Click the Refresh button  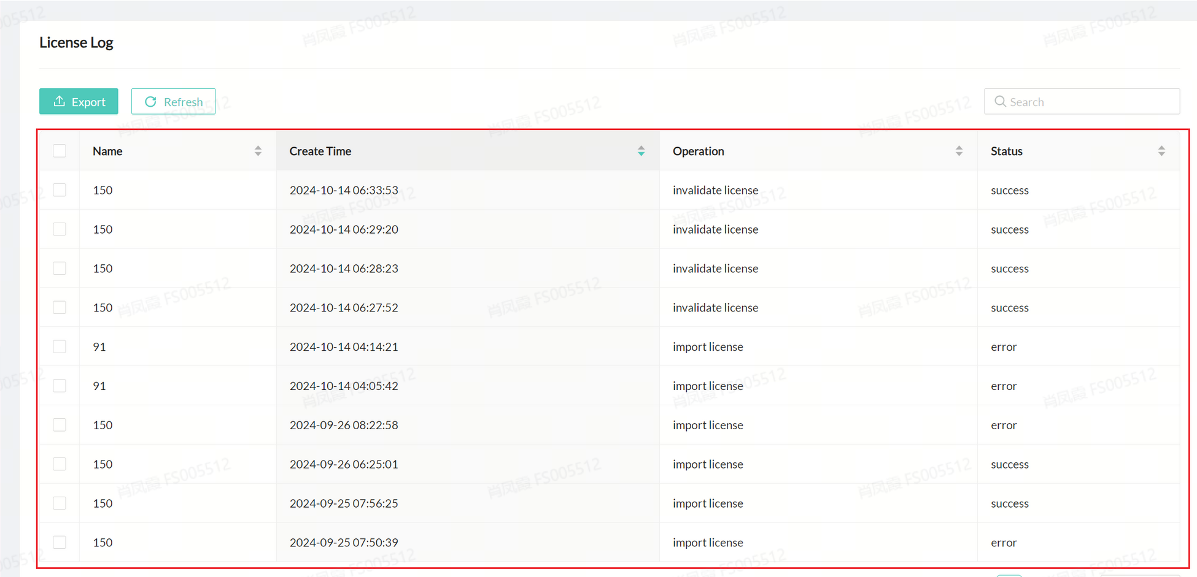173,102
